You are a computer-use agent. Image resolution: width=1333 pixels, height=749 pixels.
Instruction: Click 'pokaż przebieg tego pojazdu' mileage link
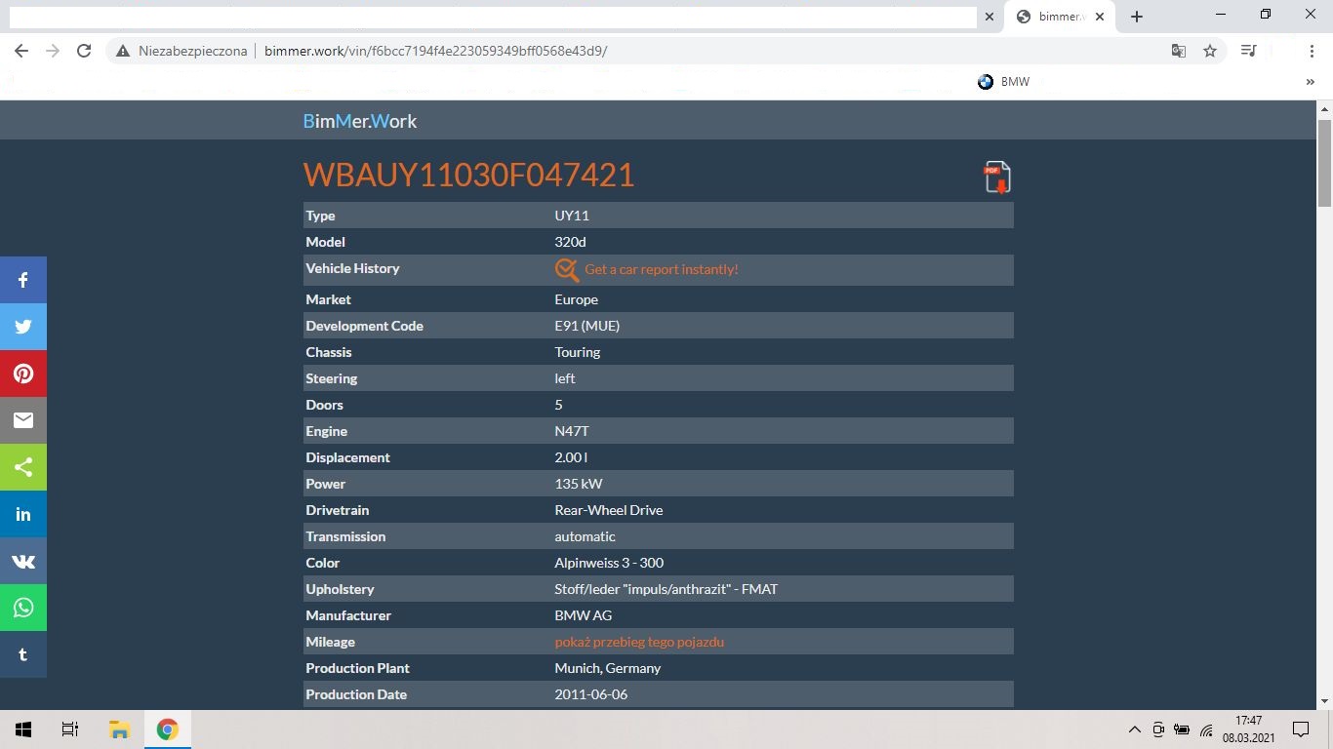click(x=639, y=642)
